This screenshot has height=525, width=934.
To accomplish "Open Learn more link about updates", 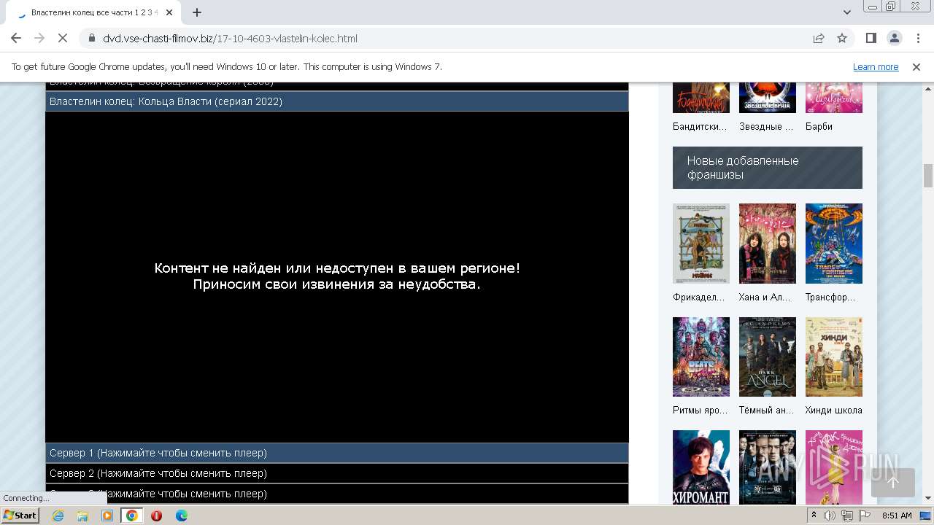I will [876, 66].
